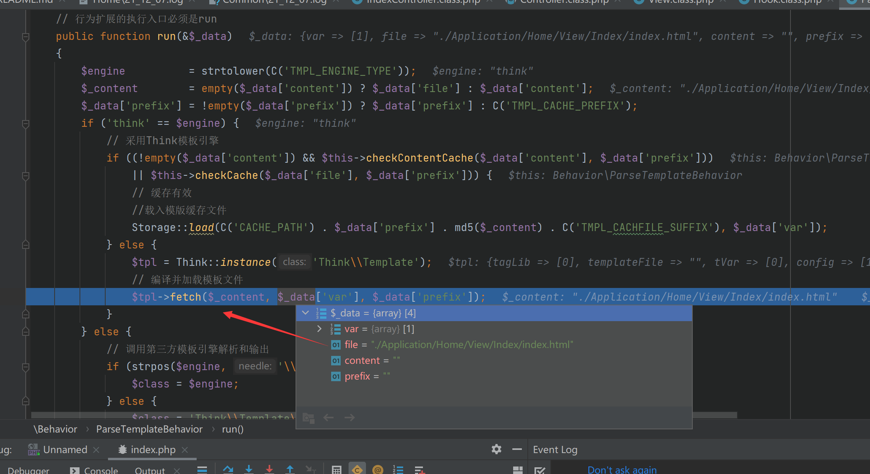Viewport: 870px width, 474px height.
Task: Click the run() breadcrumb
Action: click(x=233, y=429)
